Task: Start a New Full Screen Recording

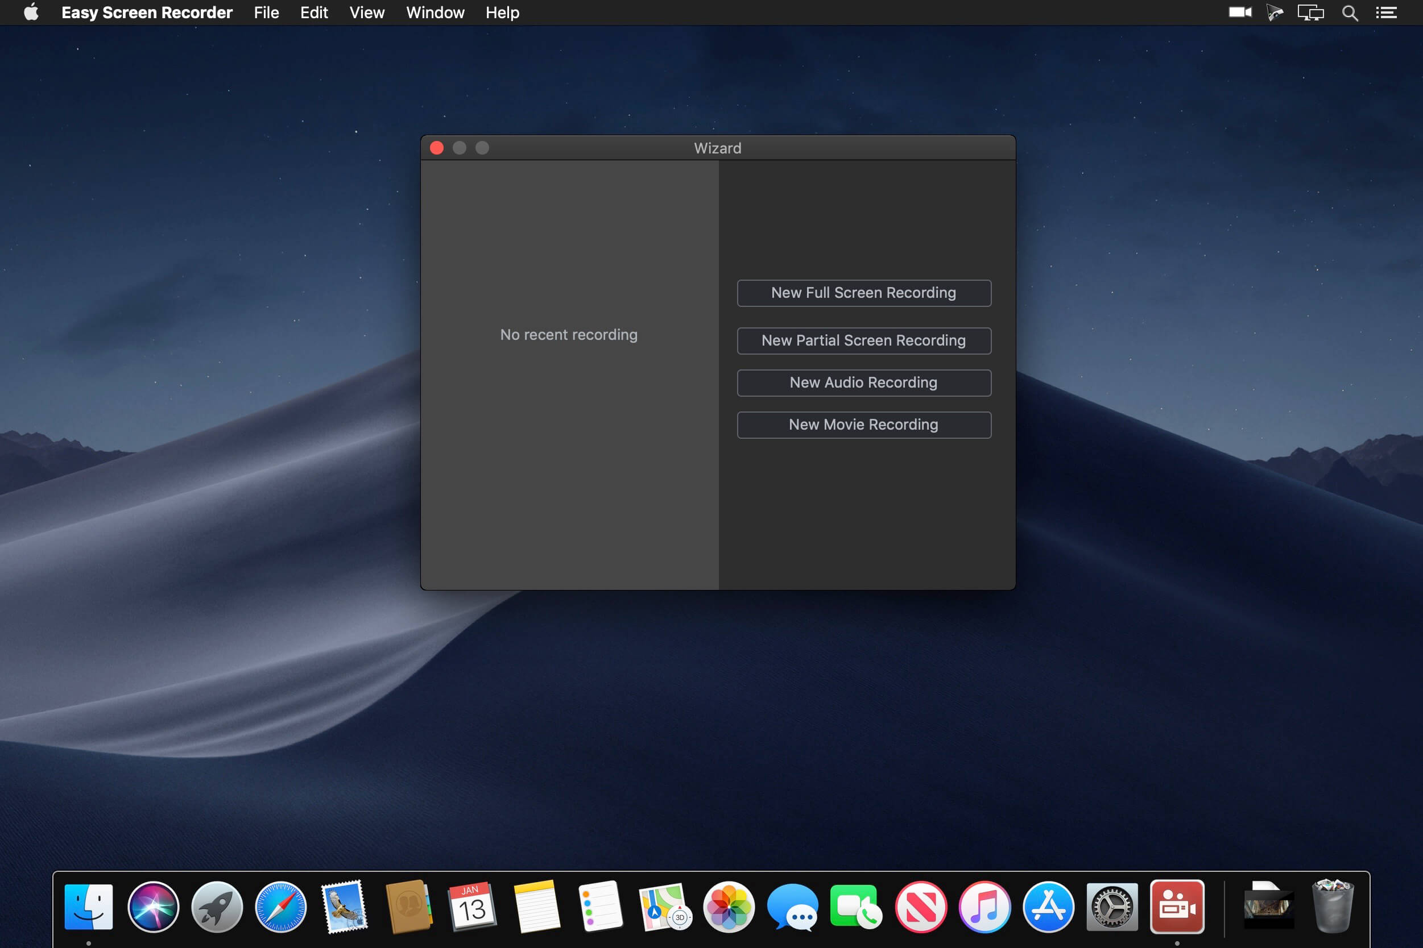Action: coord(863,293)
